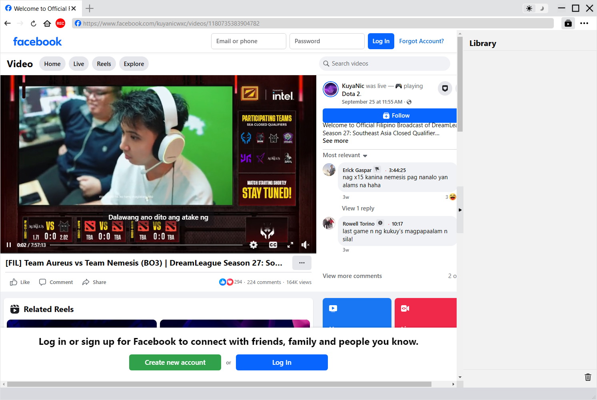Viewport: 597px width, 400px height.
Task: Jump to timestamp 3:44:25 in comment
Action: tap(397, 170)
